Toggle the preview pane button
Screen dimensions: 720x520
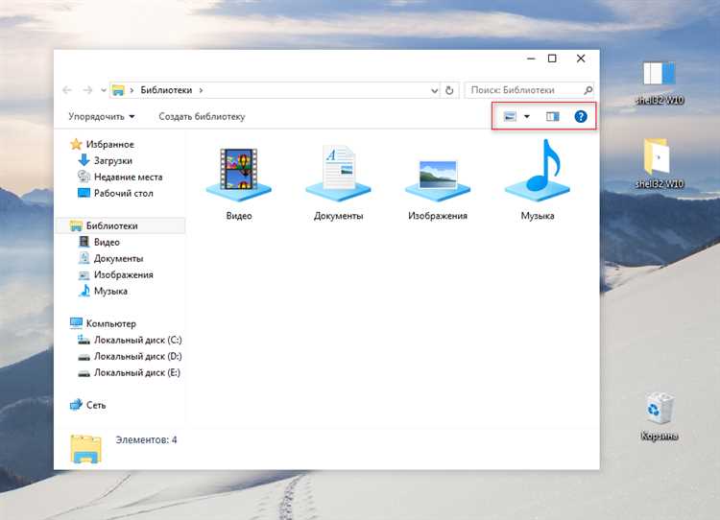coord(552,117)
